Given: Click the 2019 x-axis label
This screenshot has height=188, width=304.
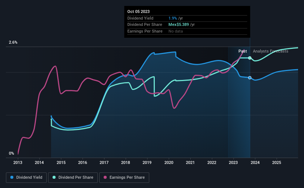Looking at the screenshot, I should (x=147, y=162).
